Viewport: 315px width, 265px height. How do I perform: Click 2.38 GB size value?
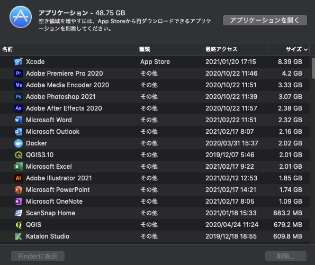click(x=290, y=108)
